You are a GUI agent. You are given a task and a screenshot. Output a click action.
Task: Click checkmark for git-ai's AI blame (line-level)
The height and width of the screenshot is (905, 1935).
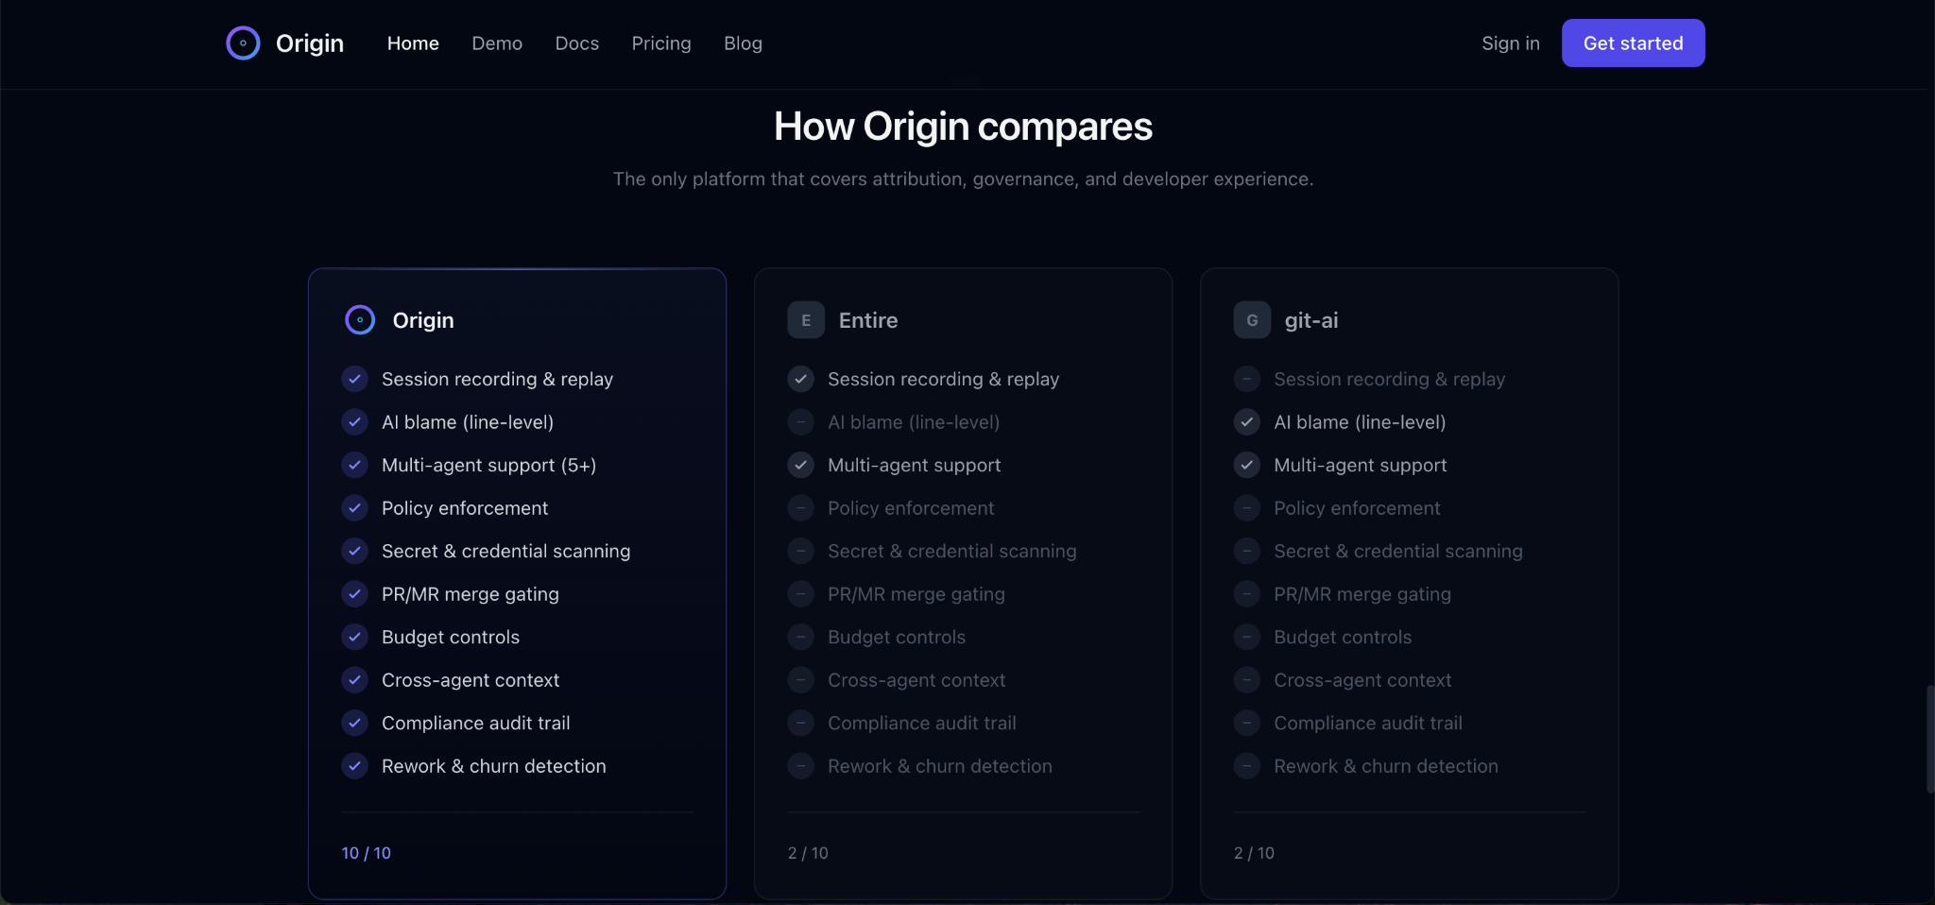click(x=1246, y=422)
